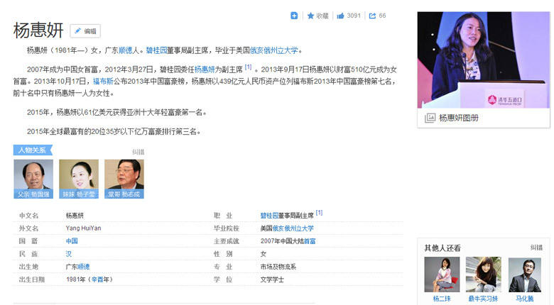Click reference [1] after 副主席 in paragraph
This screenshot has width=554, height=305.
click(x=248, y=67)
